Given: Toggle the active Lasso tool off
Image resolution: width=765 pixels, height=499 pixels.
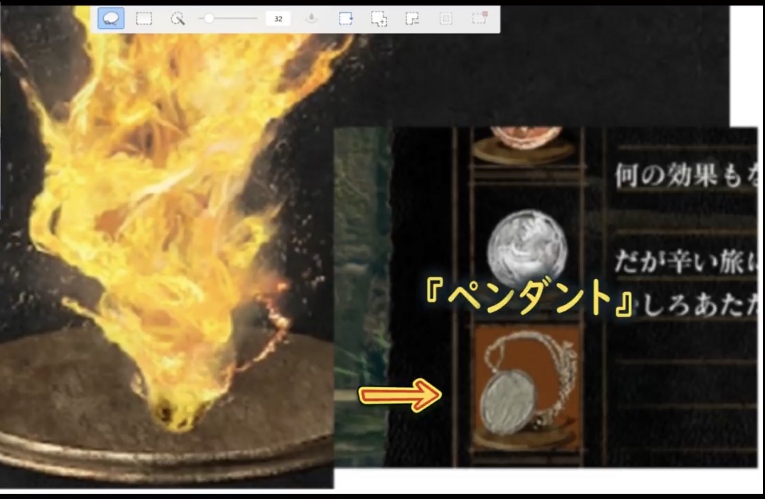Looking at the screenshot, I should pos(110,19).
